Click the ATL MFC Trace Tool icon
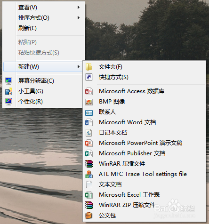209x224 pixels. coord(89,174)
